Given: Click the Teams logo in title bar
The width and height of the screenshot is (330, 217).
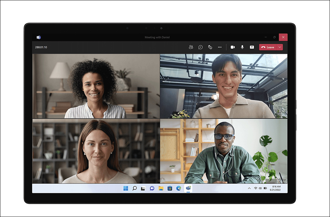Looking at the screenshot, I should point(39,37).
